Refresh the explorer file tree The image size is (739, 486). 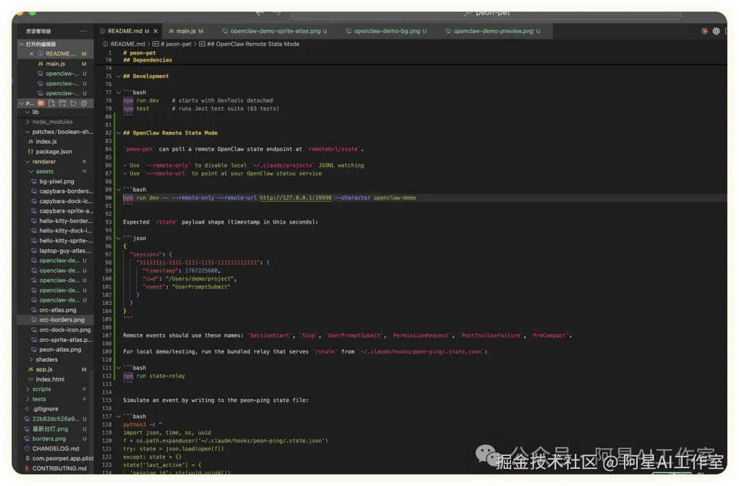(x=73, y=103)
